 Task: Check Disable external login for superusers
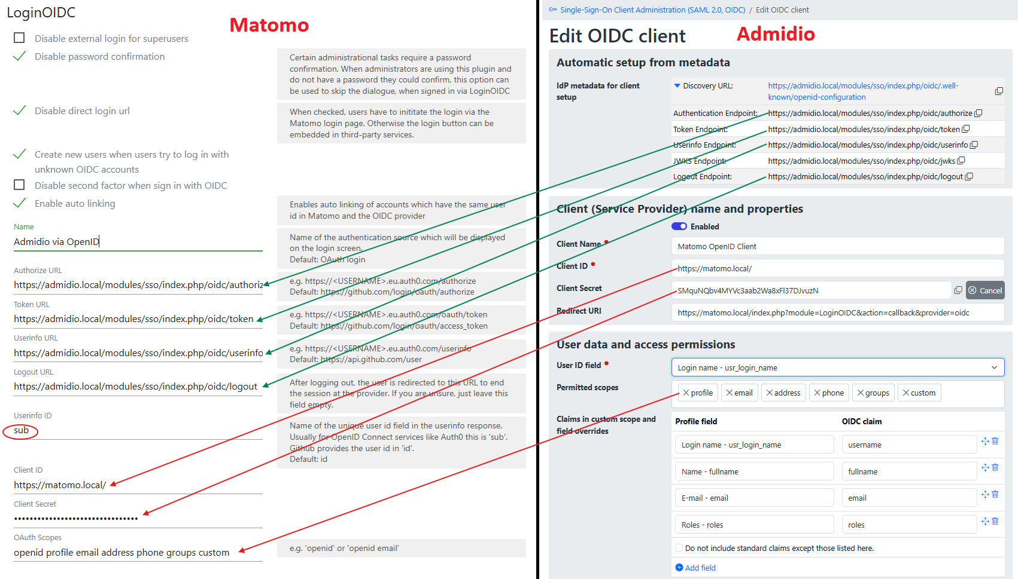tap(19, 38)
